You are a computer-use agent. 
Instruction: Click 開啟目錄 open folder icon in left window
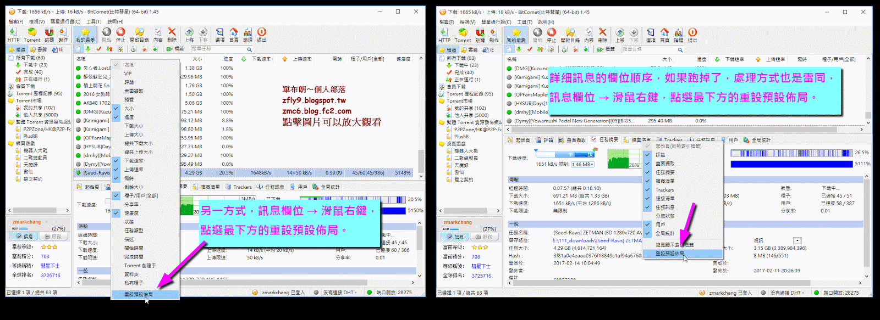click(139, 35)
